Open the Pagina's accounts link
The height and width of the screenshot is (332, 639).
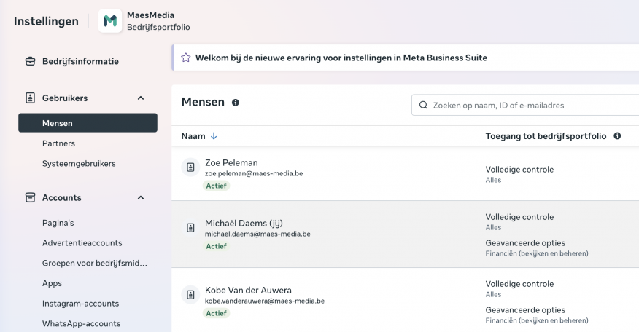pos(58,223)
